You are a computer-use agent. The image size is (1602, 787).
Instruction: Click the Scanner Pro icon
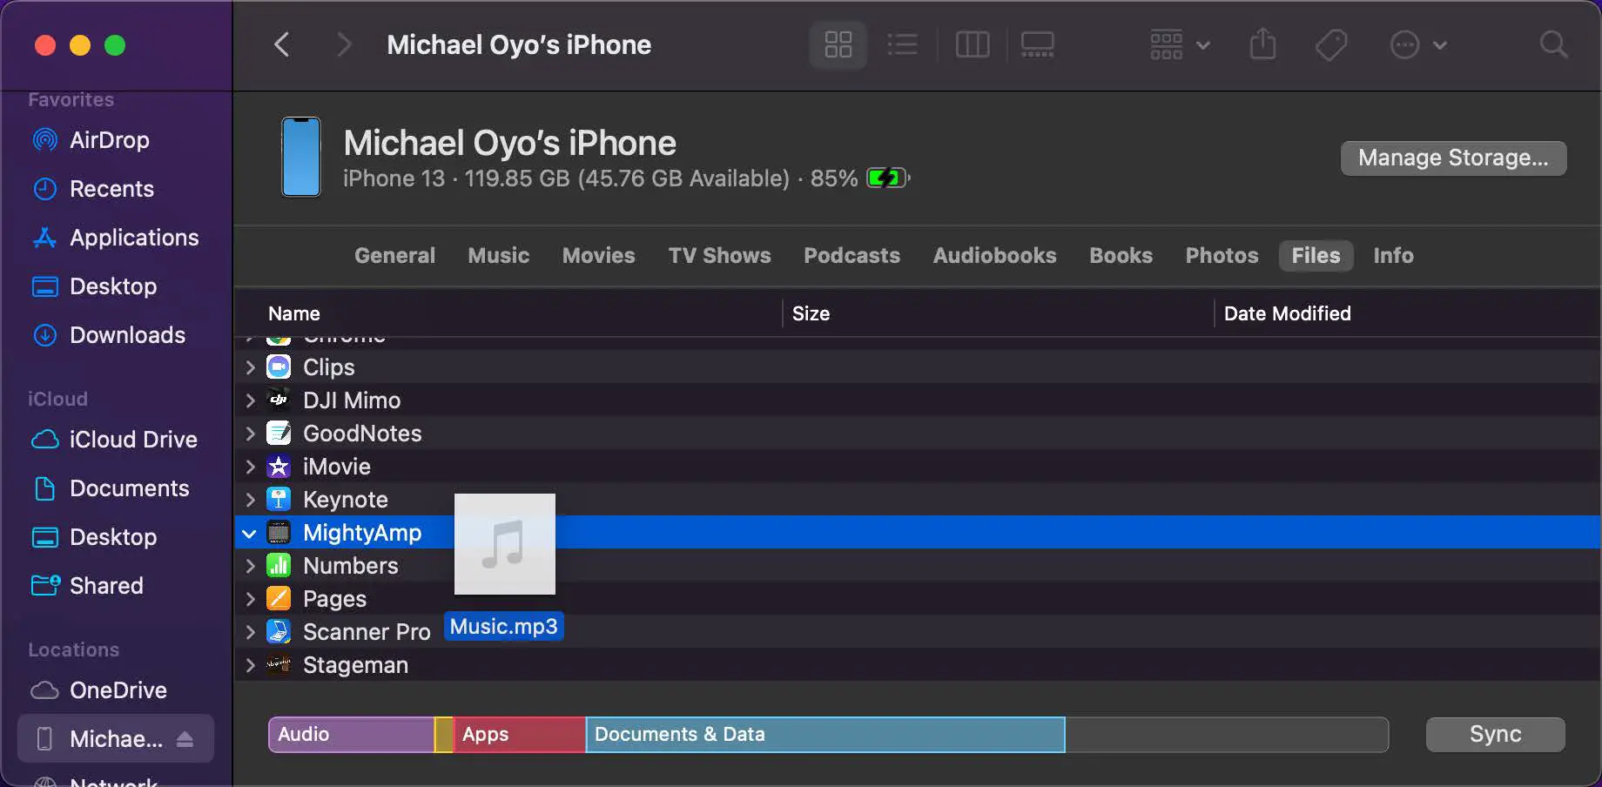click(278, 631)
